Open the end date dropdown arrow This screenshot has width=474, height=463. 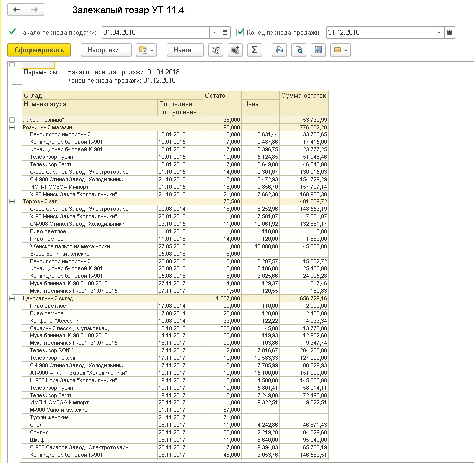pos(439,32)
